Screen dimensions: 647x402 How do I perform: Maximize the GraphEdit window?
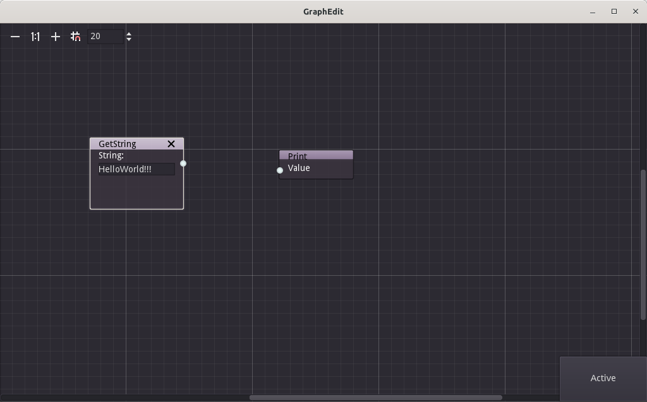(x=613, y=11)
